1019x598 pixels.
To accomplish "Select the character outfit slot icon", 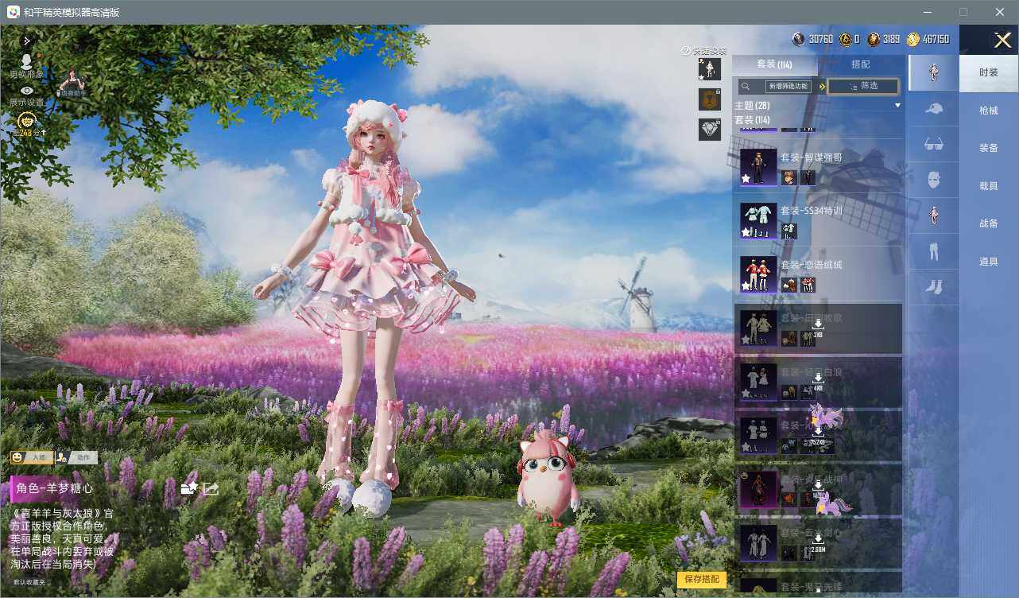I will point(709,69).
